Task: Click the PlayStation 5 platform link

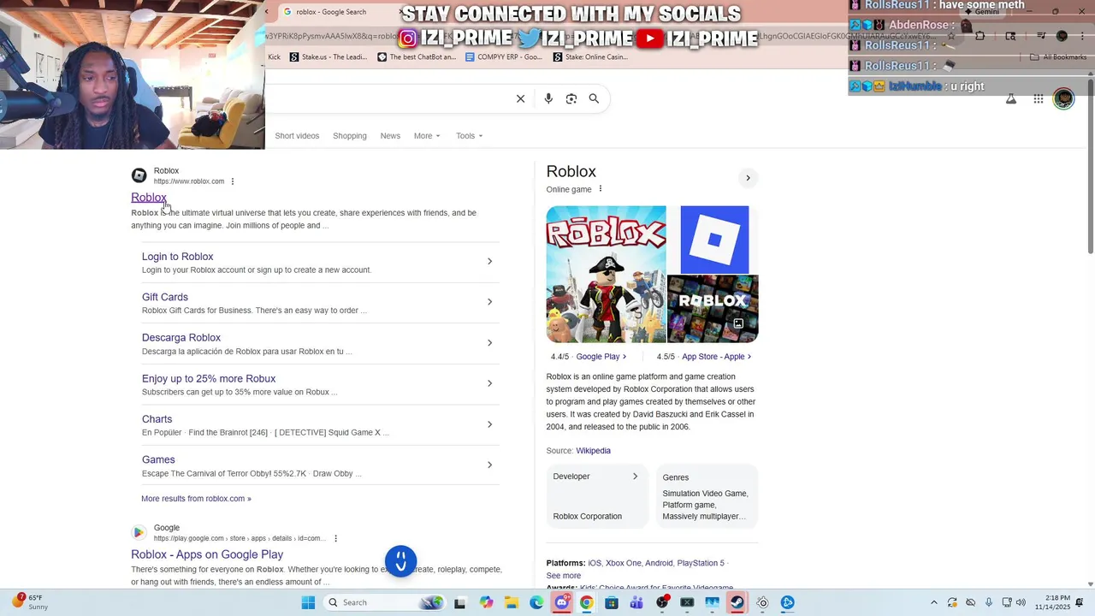Action: click(x=701, y=563)
